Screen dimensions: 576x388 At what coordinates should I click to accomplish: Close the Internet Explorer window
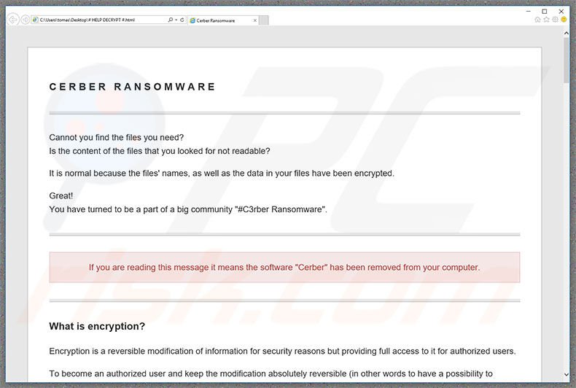561,12
